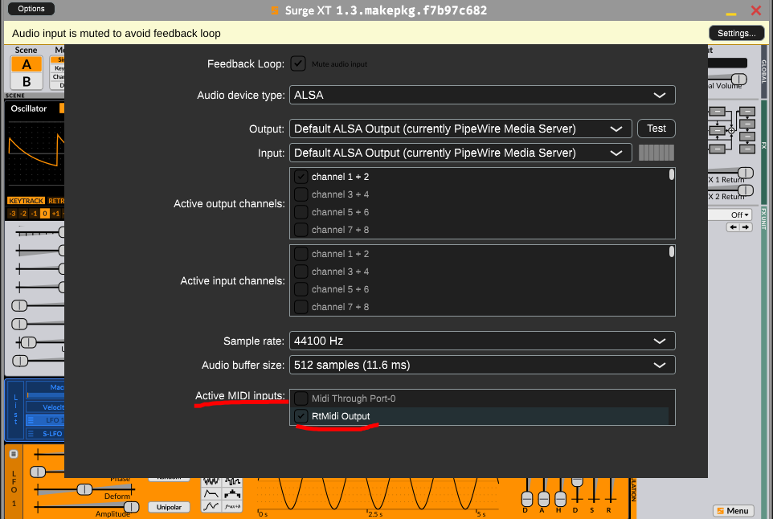Enable output channel 7 + 8
Screen dimensions: 773x519
coord(301,230)
